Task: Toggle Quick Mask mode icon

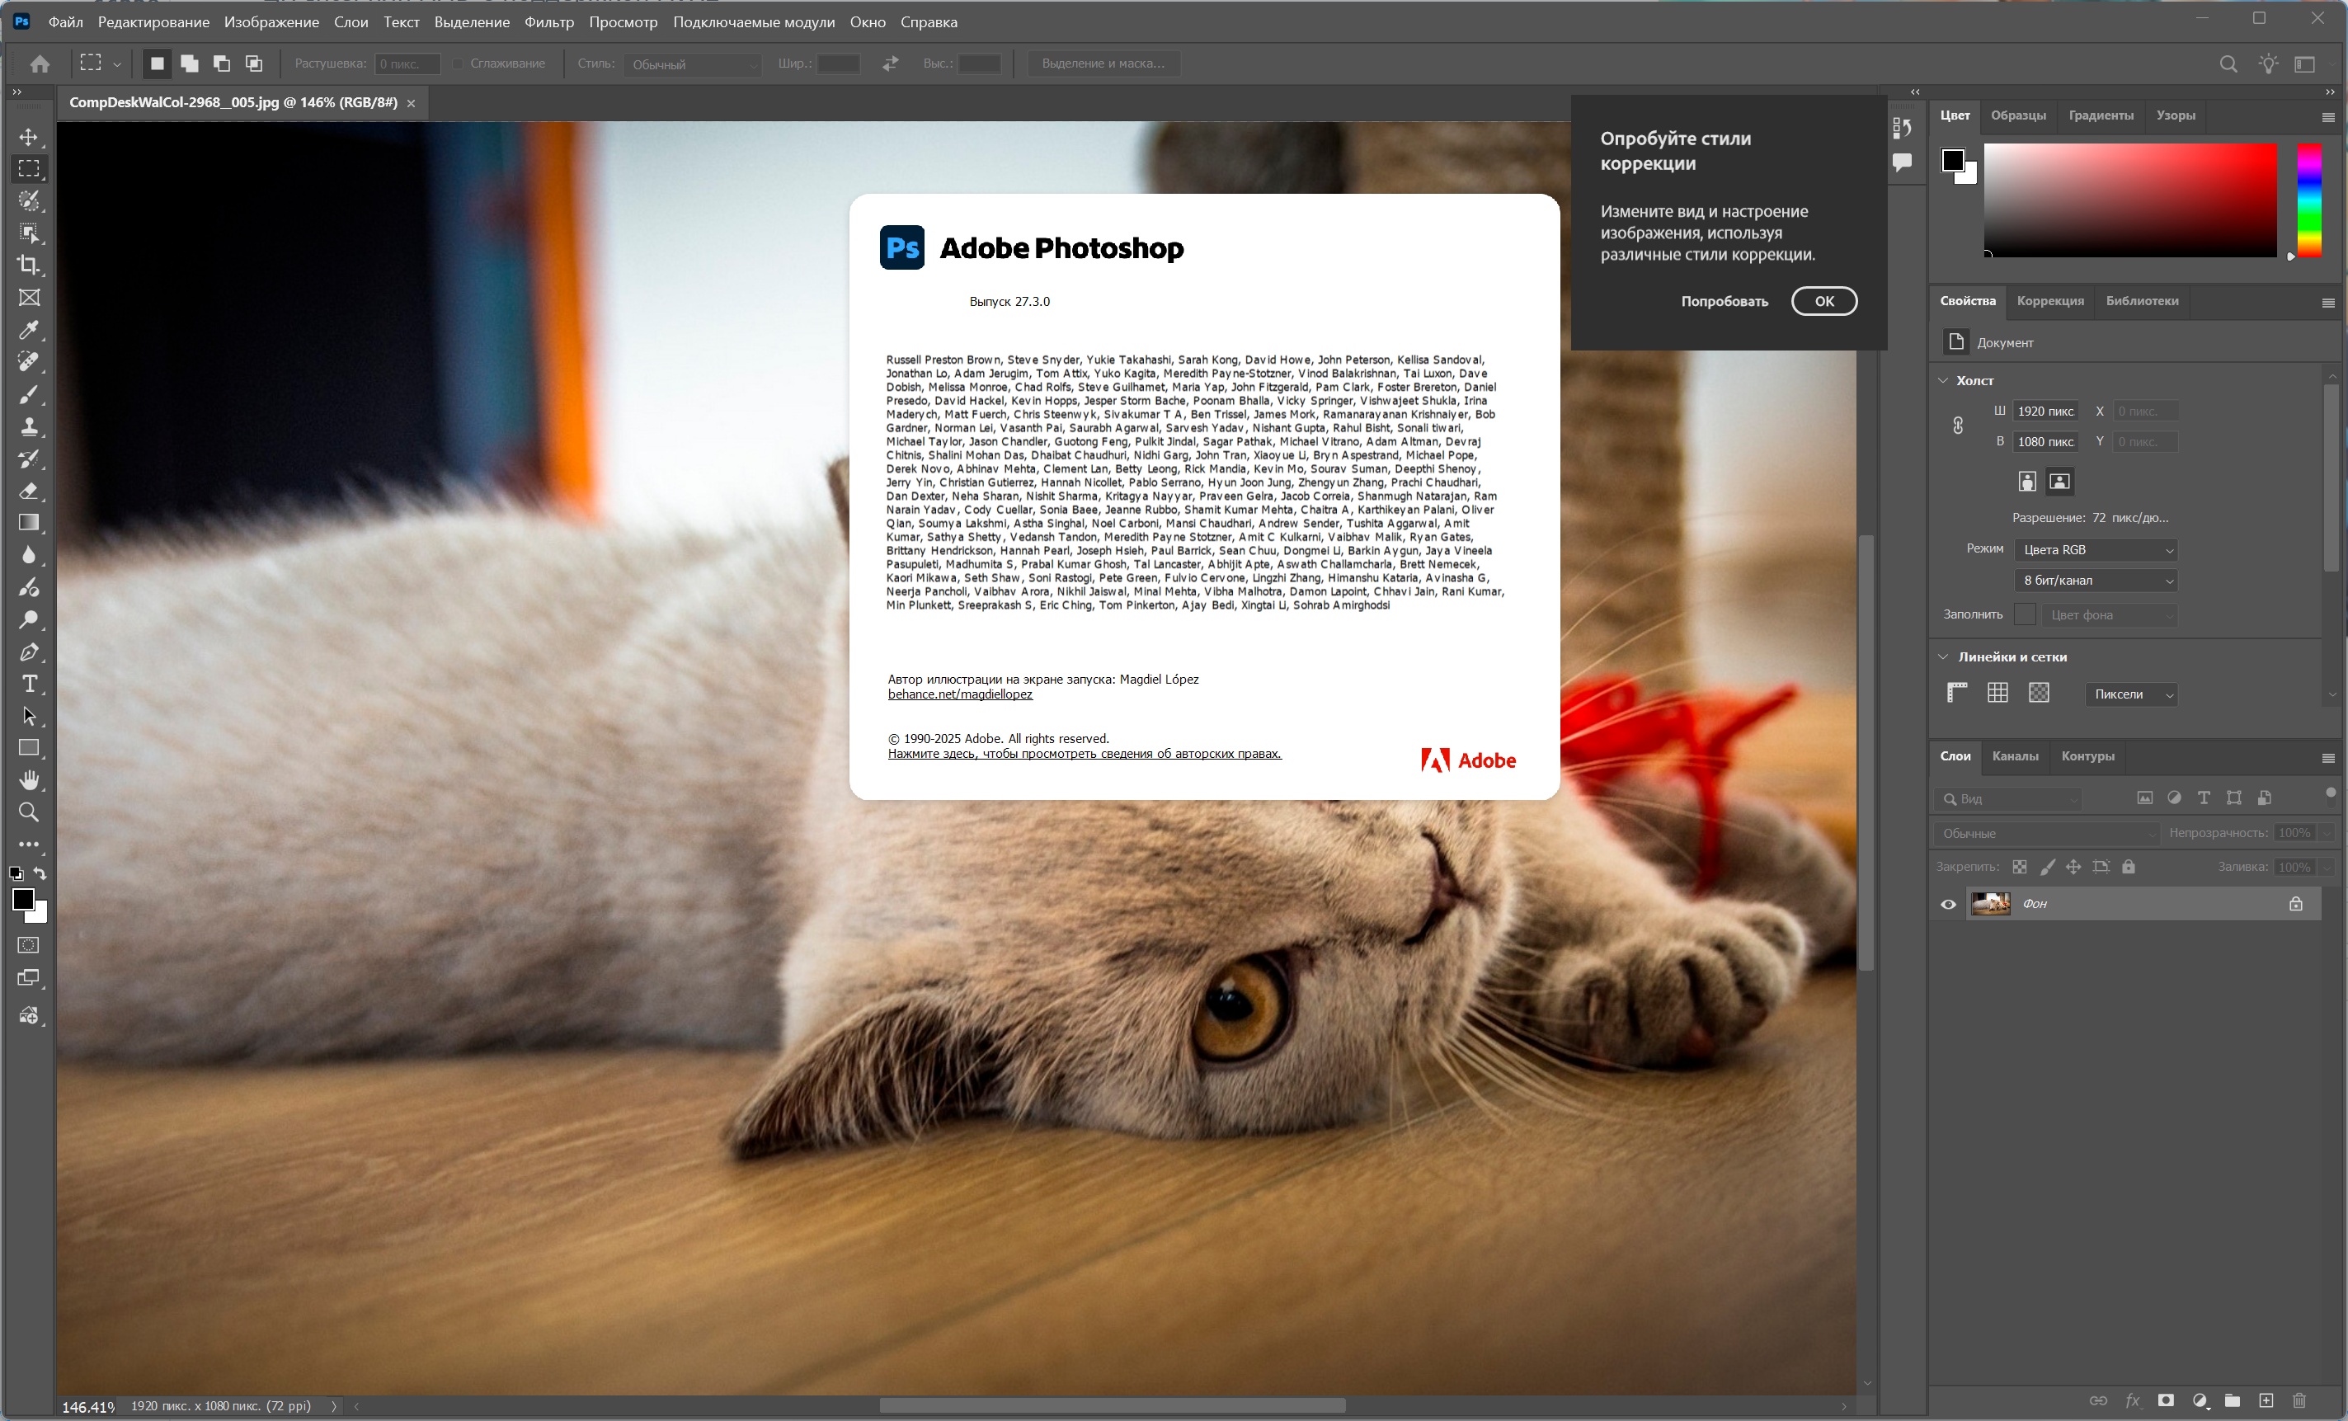Action: [29, 945]
